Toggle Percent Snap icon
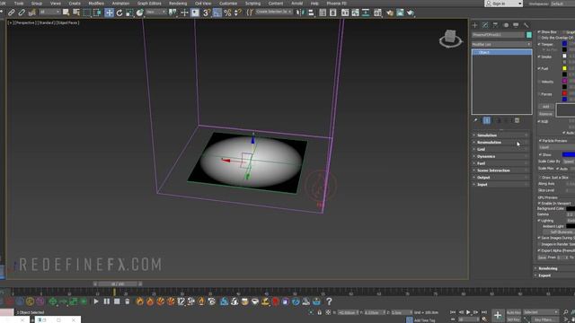This screenshot has height=323, width=575. click(227, 13)
